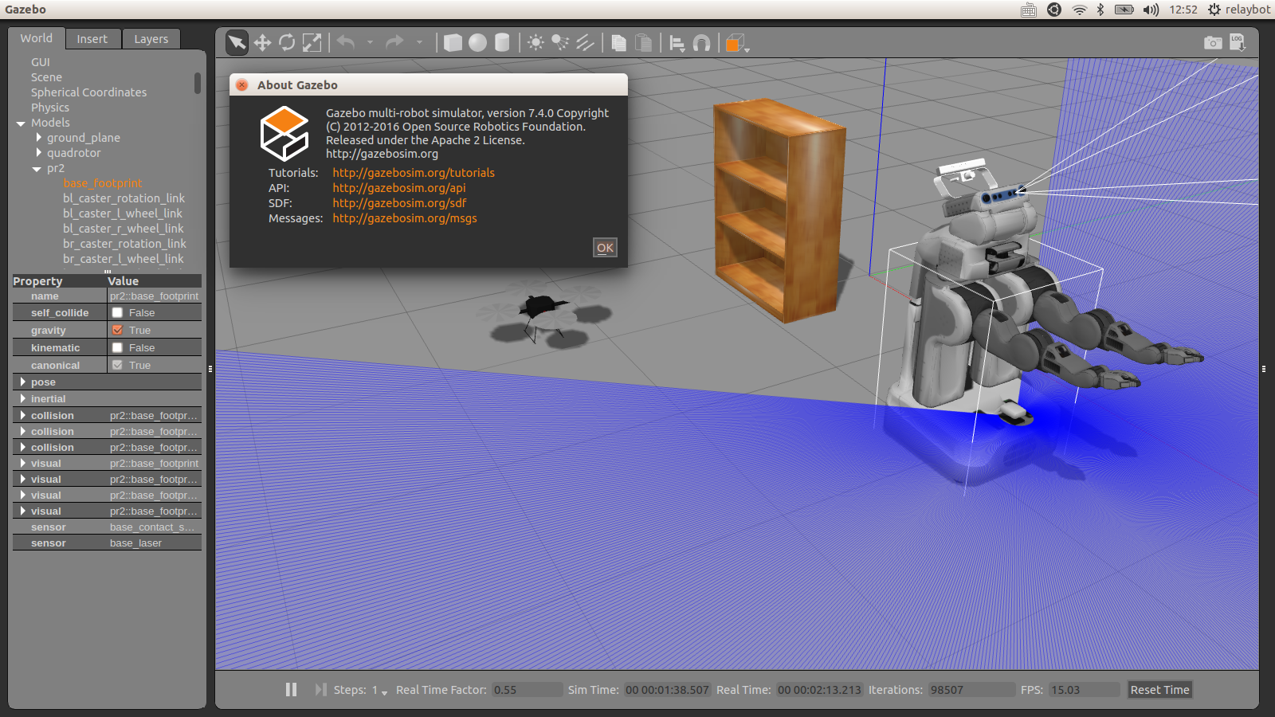Open the gazebosim.org/sdf link

coord(399,203)
